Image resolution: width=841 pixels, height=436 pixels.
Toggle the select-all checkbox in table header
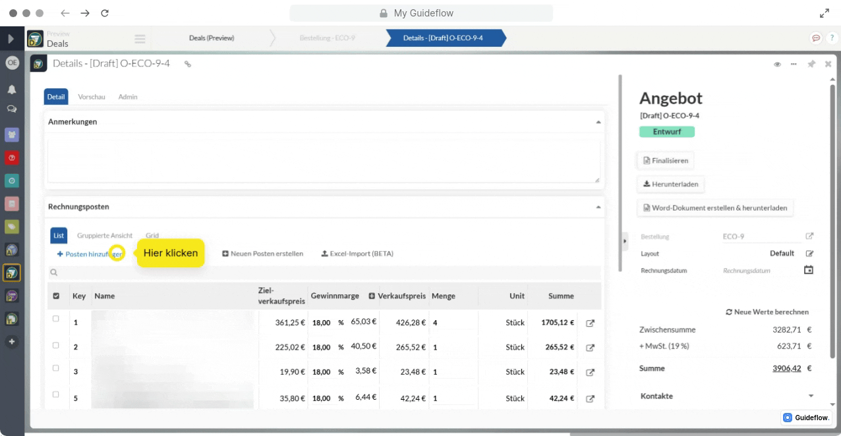pyautogui.click(x=56, y=296)
